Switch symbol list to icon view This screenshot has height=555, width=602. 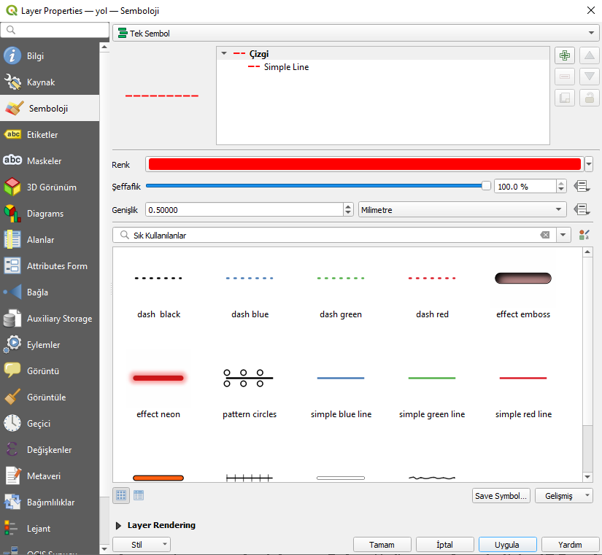point(121,495)
